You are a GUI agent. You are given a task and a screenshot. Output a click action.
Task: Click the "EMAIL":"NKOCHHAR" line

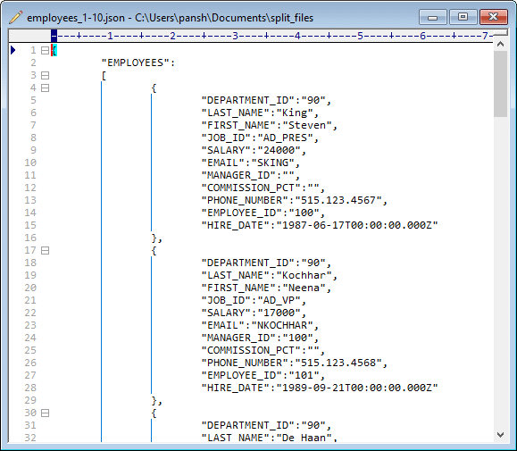click(260, 325)
